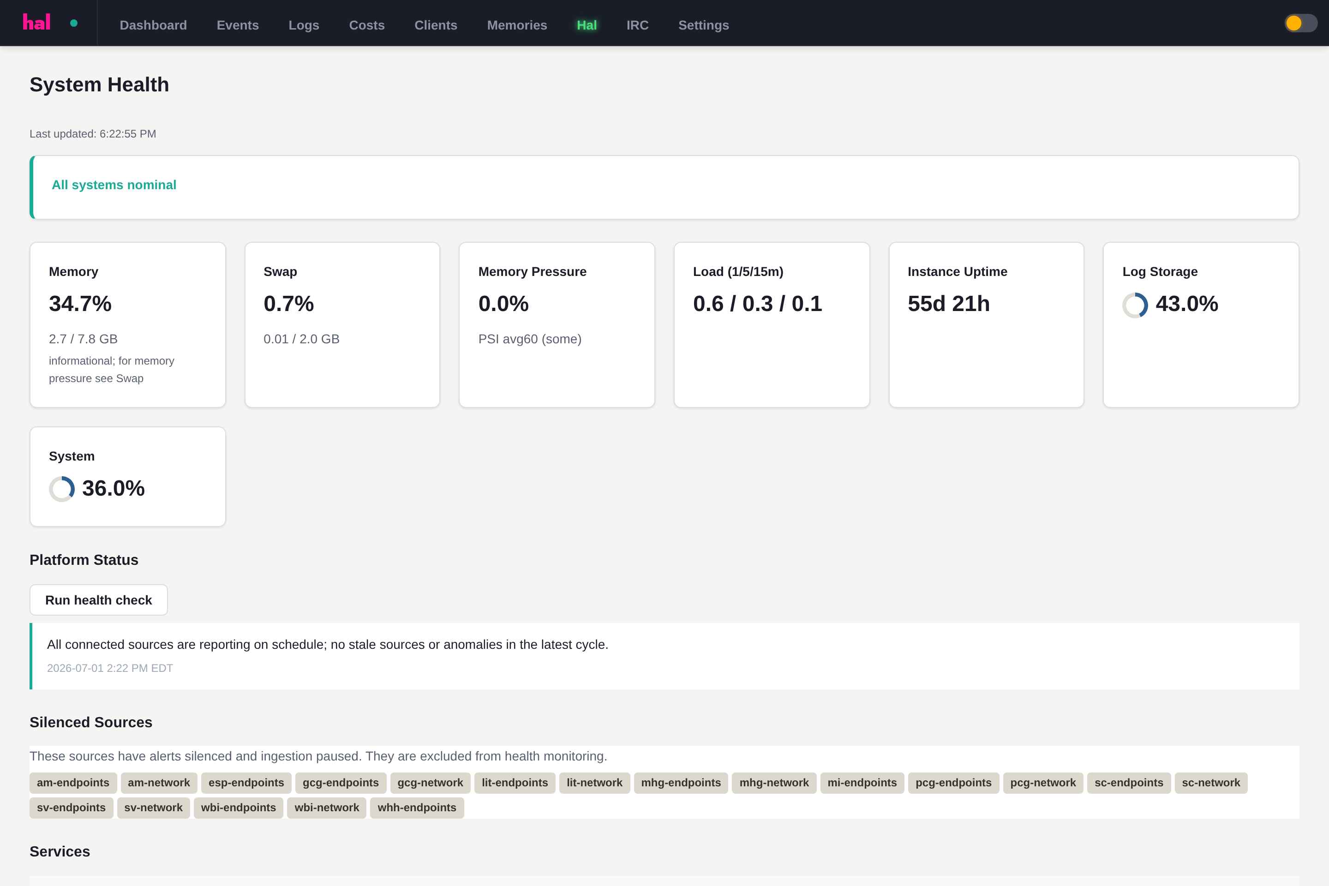
Task: Click the wbi-network tag
Action: (x=327, y=808)
